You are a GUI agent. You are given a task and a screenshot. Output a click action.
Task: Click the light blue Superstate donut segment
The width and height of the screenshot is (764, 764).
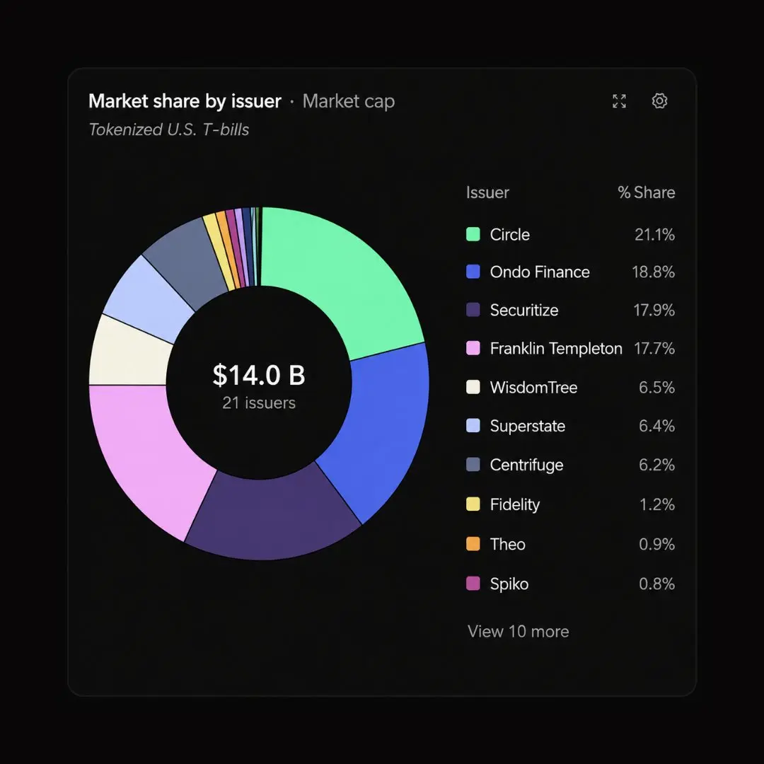pos(149,300)
